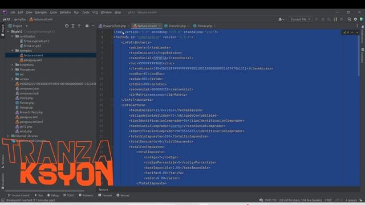This screenshot has height=205, width=365.
Task: Click the Debug bug icon in toolbar
Action: [323, 19]
